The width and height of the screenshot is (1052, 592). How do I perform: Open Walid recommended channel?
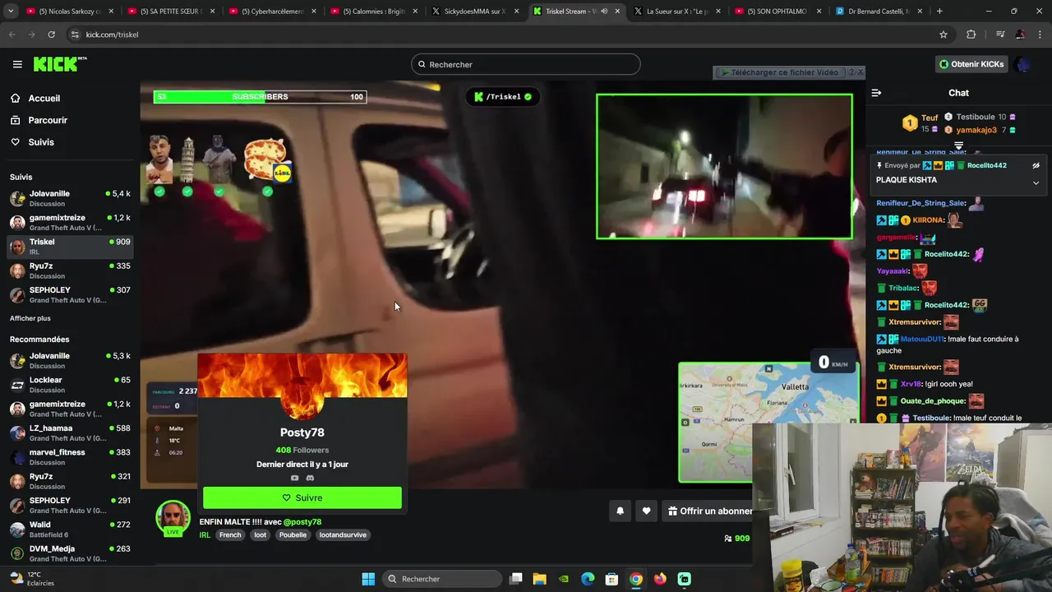(70, 530)
